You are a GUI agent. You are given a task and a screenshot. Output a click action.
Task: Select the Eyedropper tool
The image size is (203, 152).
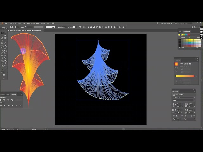point(2,58)
